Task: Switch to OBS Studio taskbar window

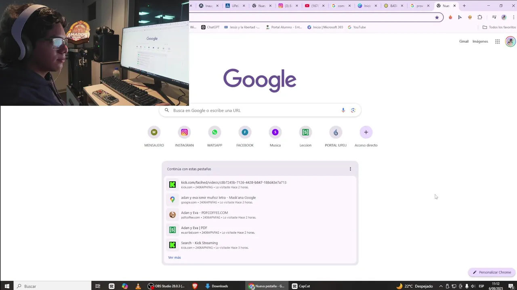Action: tap(166, 286)
